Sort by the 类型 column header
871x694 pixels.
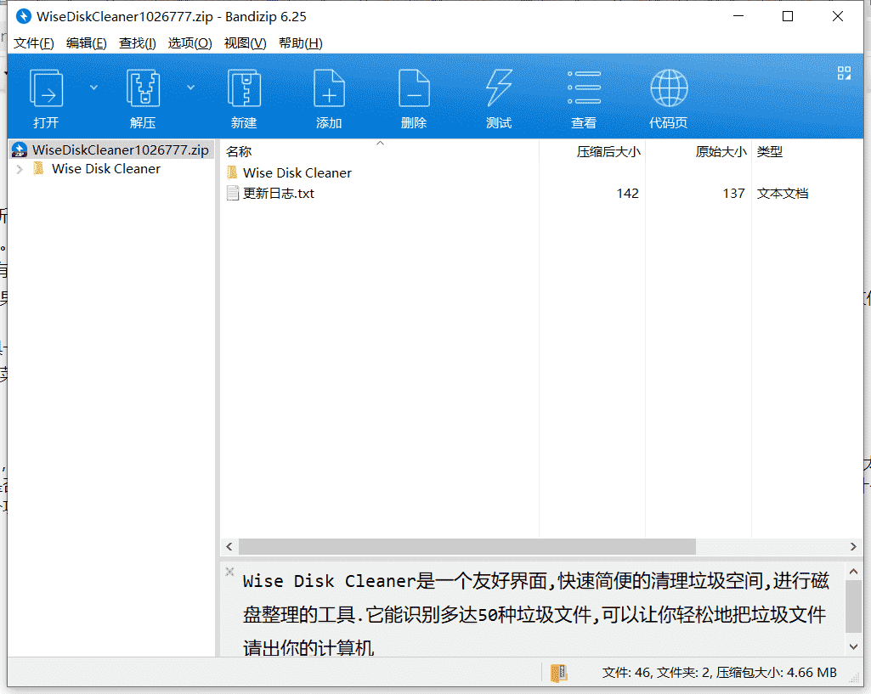[x=769, y=151]
